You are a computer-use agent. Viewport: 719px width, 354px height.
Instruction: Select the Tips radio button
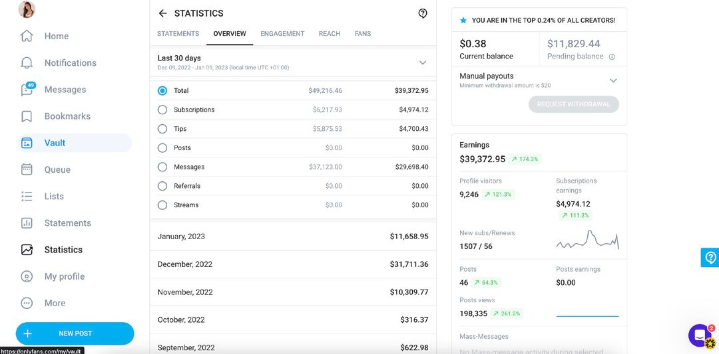coord(162,129)
